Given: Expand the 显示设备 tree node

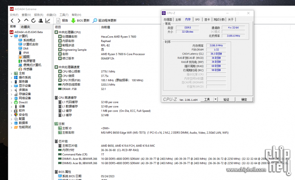Looking at the screenshot, I should click(x=11, y=86).
